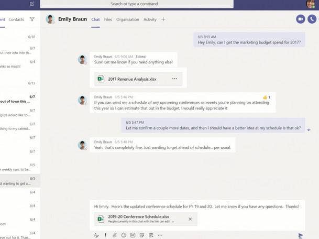The height and width of the screenshot is (239, 319).
Task: Open the chat list filter
Action: (x=32, y=19)
